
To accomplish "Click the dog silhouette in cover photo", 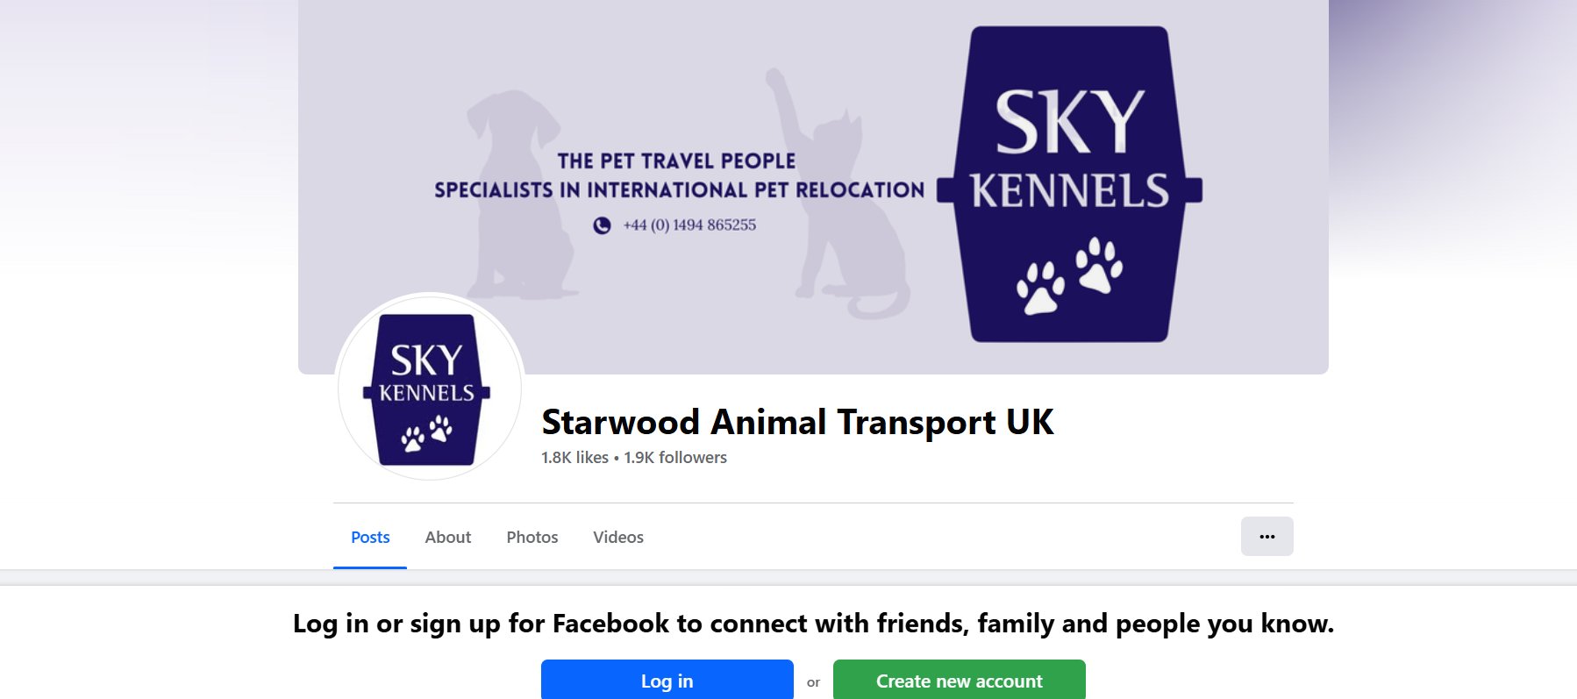I will pyautogui.click(x=519, y=195).
